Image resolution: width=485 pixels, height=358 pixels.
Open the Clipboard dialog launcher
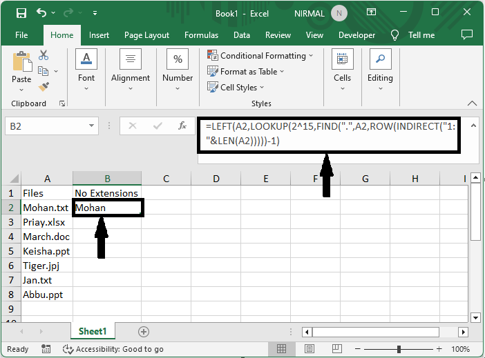pos(62,103)
